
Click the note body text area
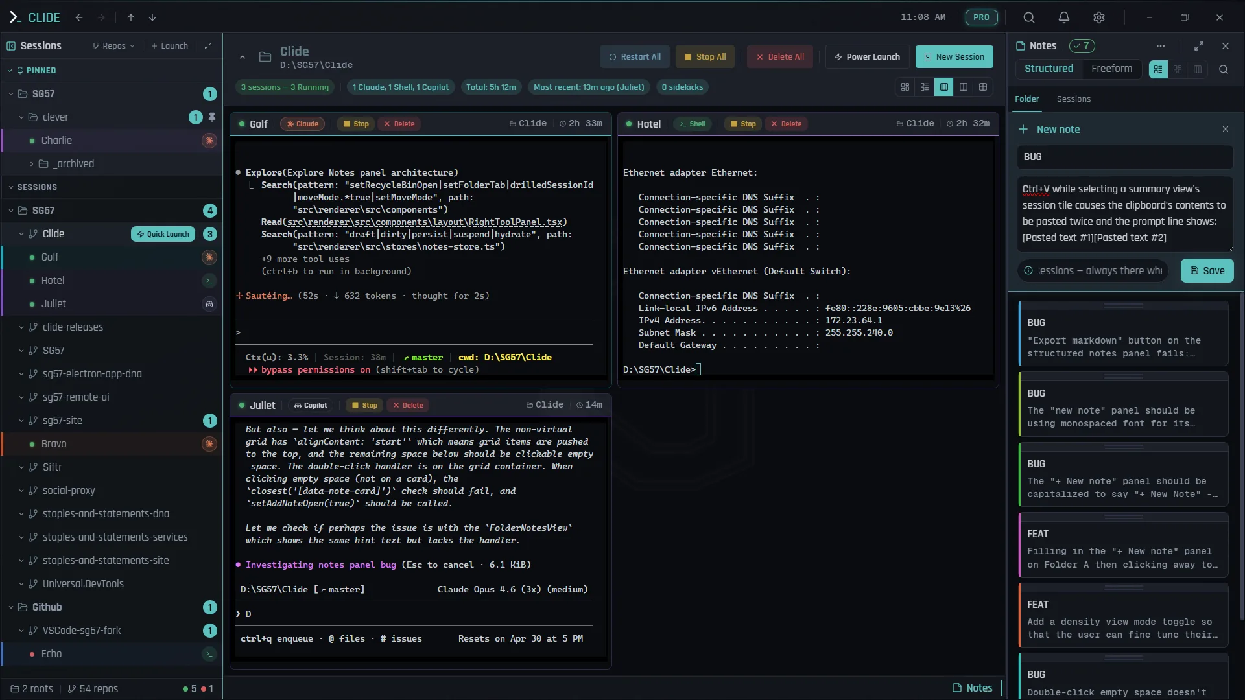click(1125, 214)
